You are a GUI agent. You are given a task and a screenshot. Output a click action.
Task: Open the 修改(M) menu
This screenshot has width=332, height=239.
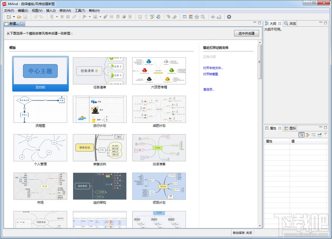65,10
